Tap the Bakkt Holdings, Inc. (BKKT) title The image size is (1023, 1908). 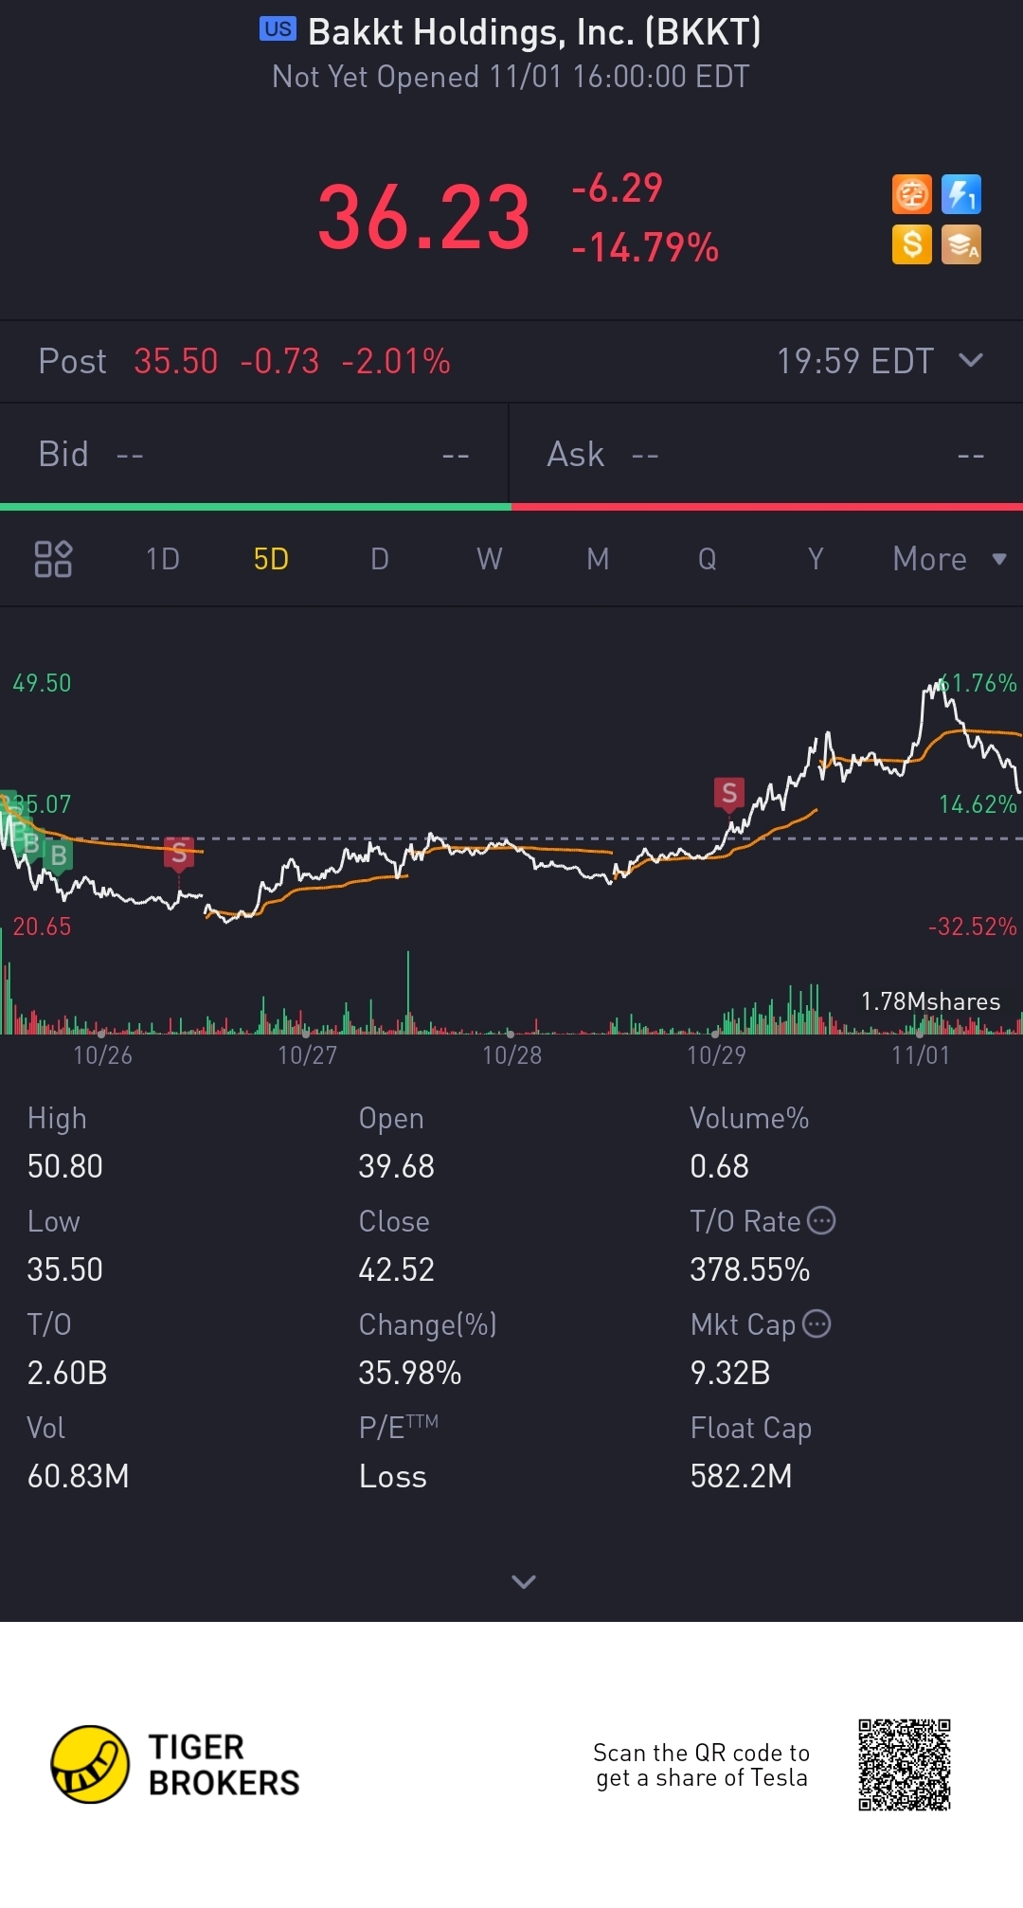coord(534,32)
